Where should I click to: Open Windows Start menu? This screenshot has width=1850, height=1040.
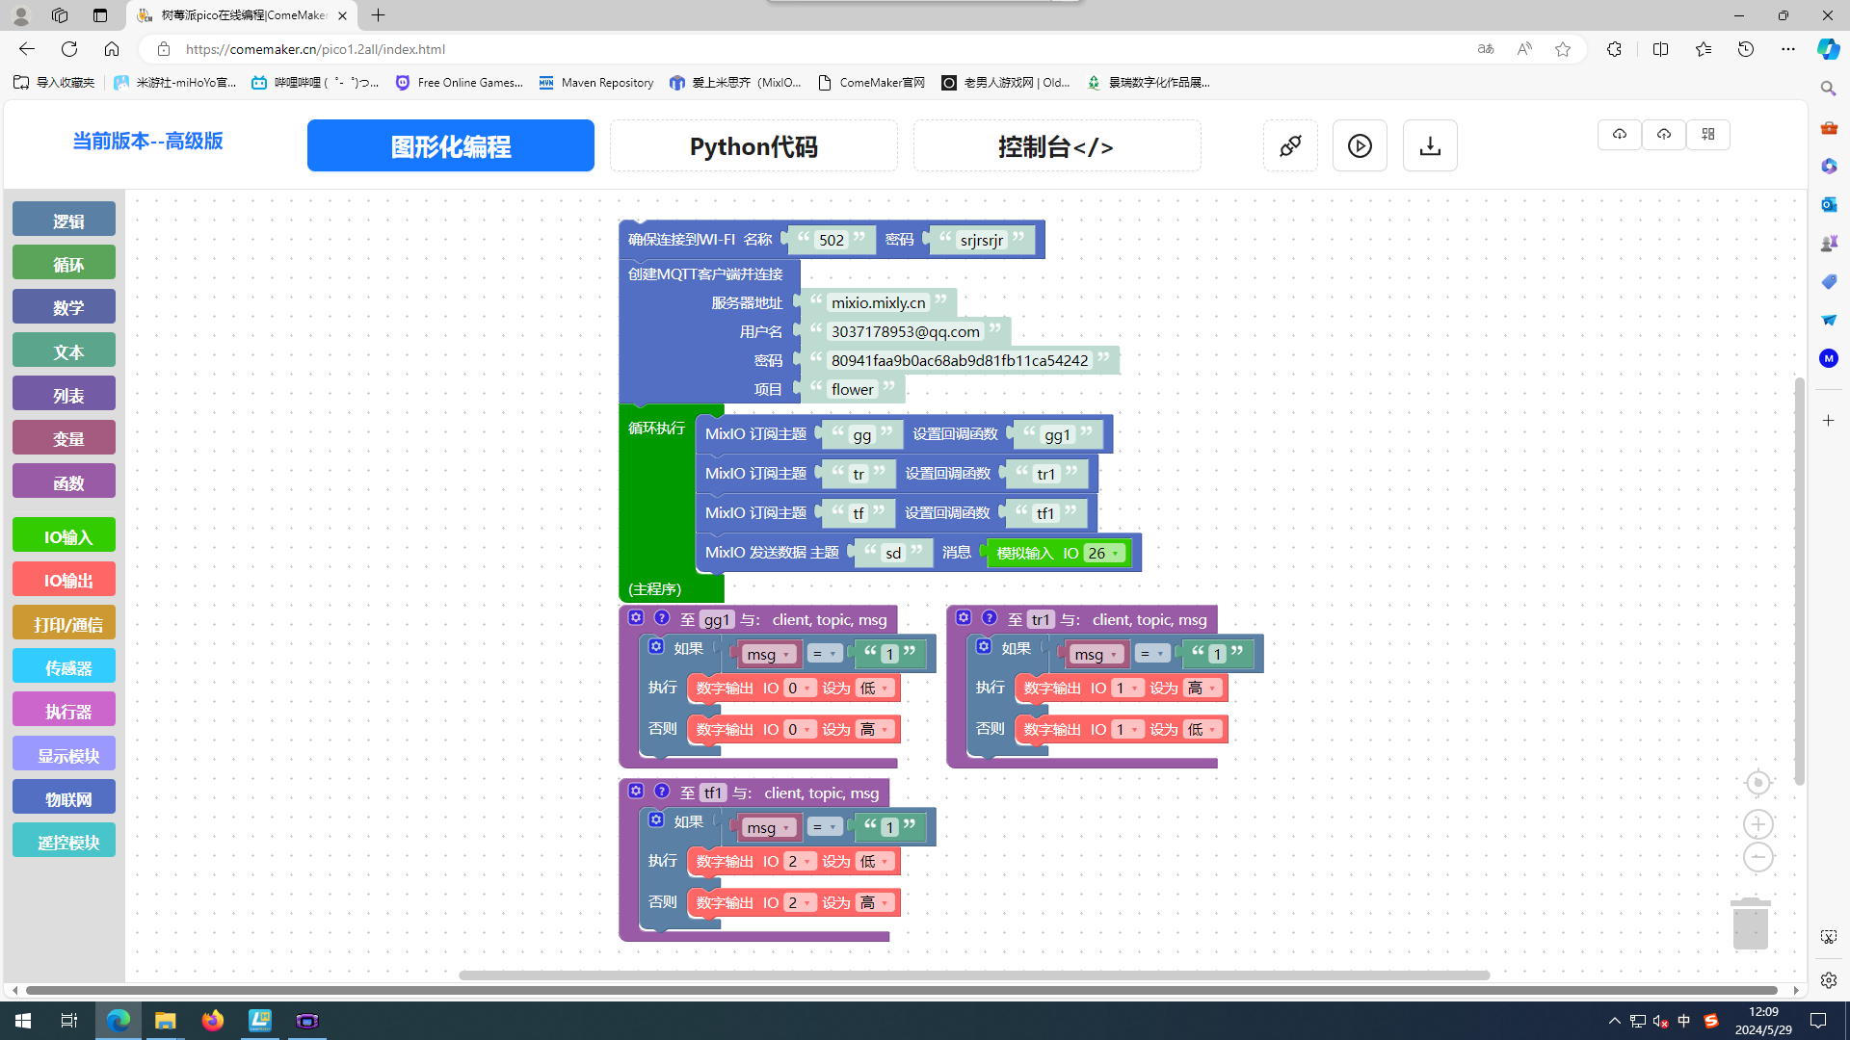coord(23,1021)
